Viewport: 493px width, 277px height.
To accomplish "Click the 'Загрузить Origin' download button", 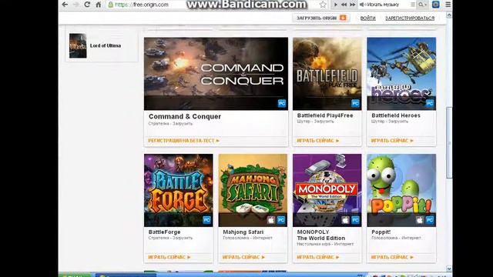I will (x=321, y=18).
